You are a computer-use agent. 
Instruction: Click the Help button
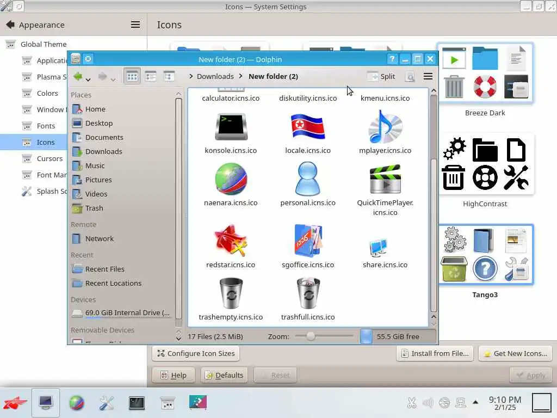(174, 375)
